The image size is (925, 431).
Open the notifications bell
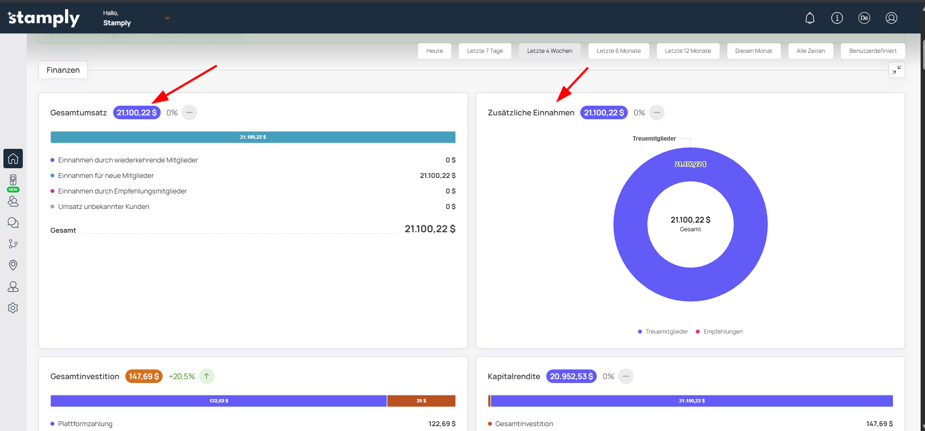pos(809,18)
